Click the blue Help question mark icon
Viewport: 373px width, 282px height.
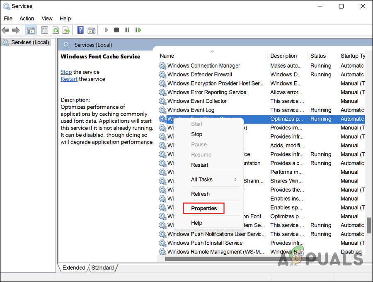80,30
